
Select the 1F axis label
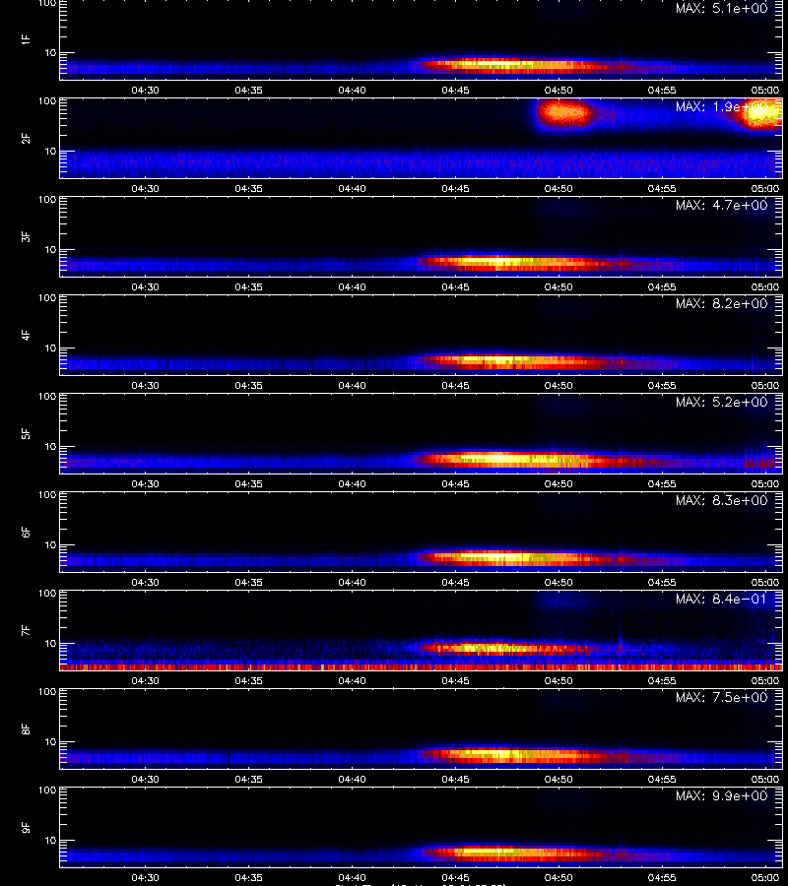(26, 39)
